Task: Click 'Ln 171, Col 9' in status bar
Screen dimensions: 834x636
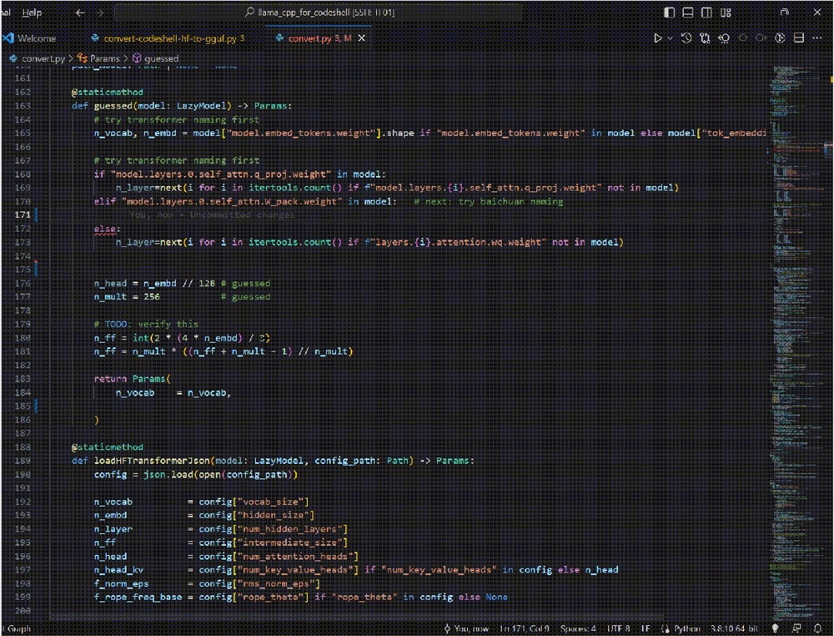Action: point(525,628)
